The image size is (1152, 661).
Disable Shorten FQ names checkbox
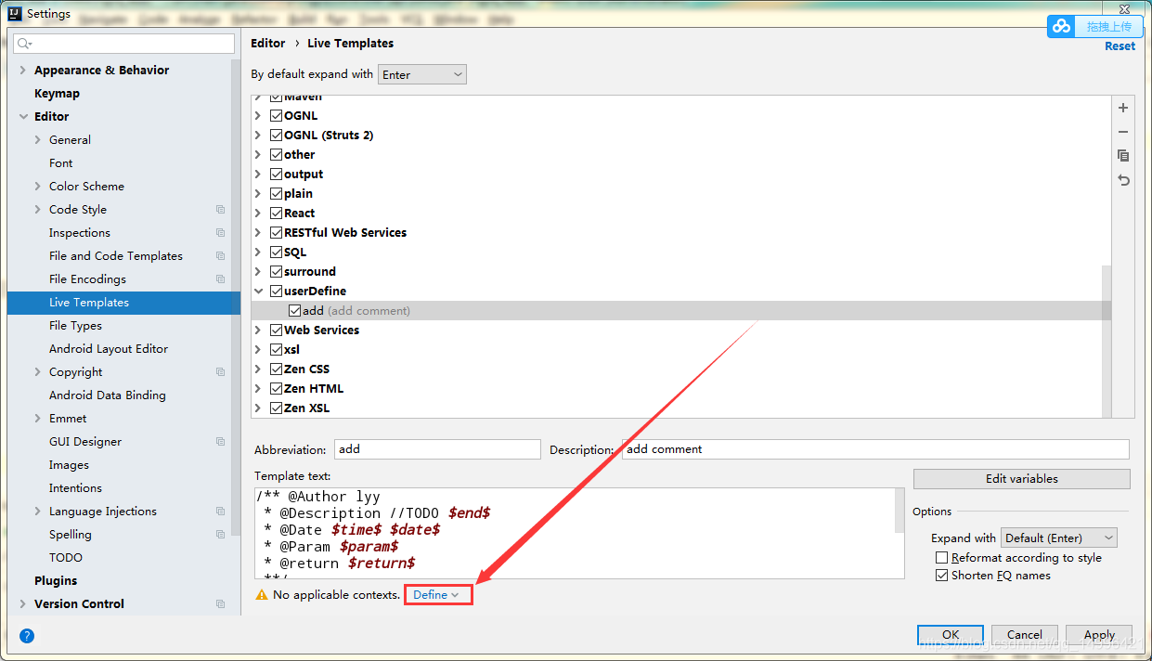pos(942,576)
